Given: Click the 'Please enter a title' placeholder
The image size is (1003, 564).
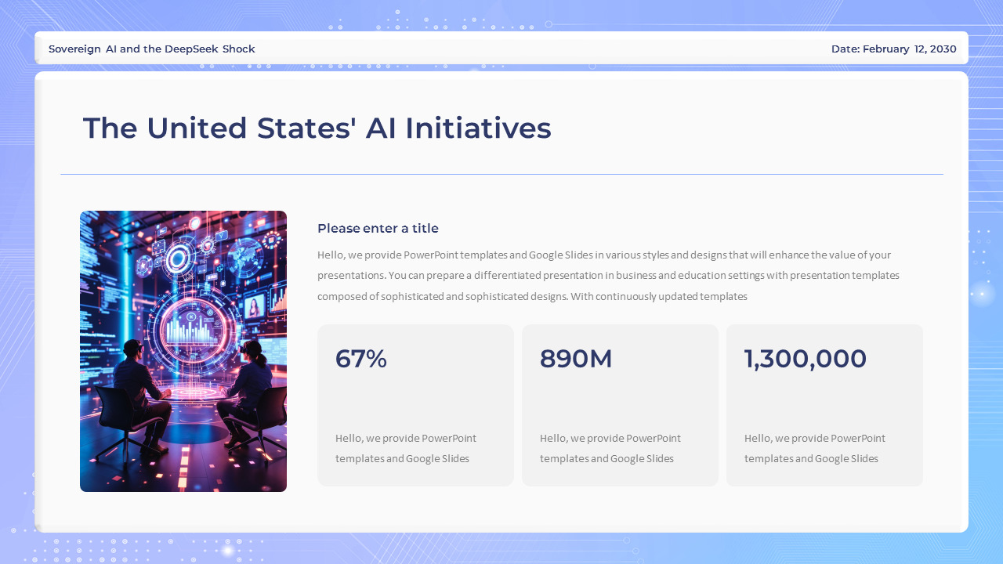Looking at the screenshot, I should 378,229.
